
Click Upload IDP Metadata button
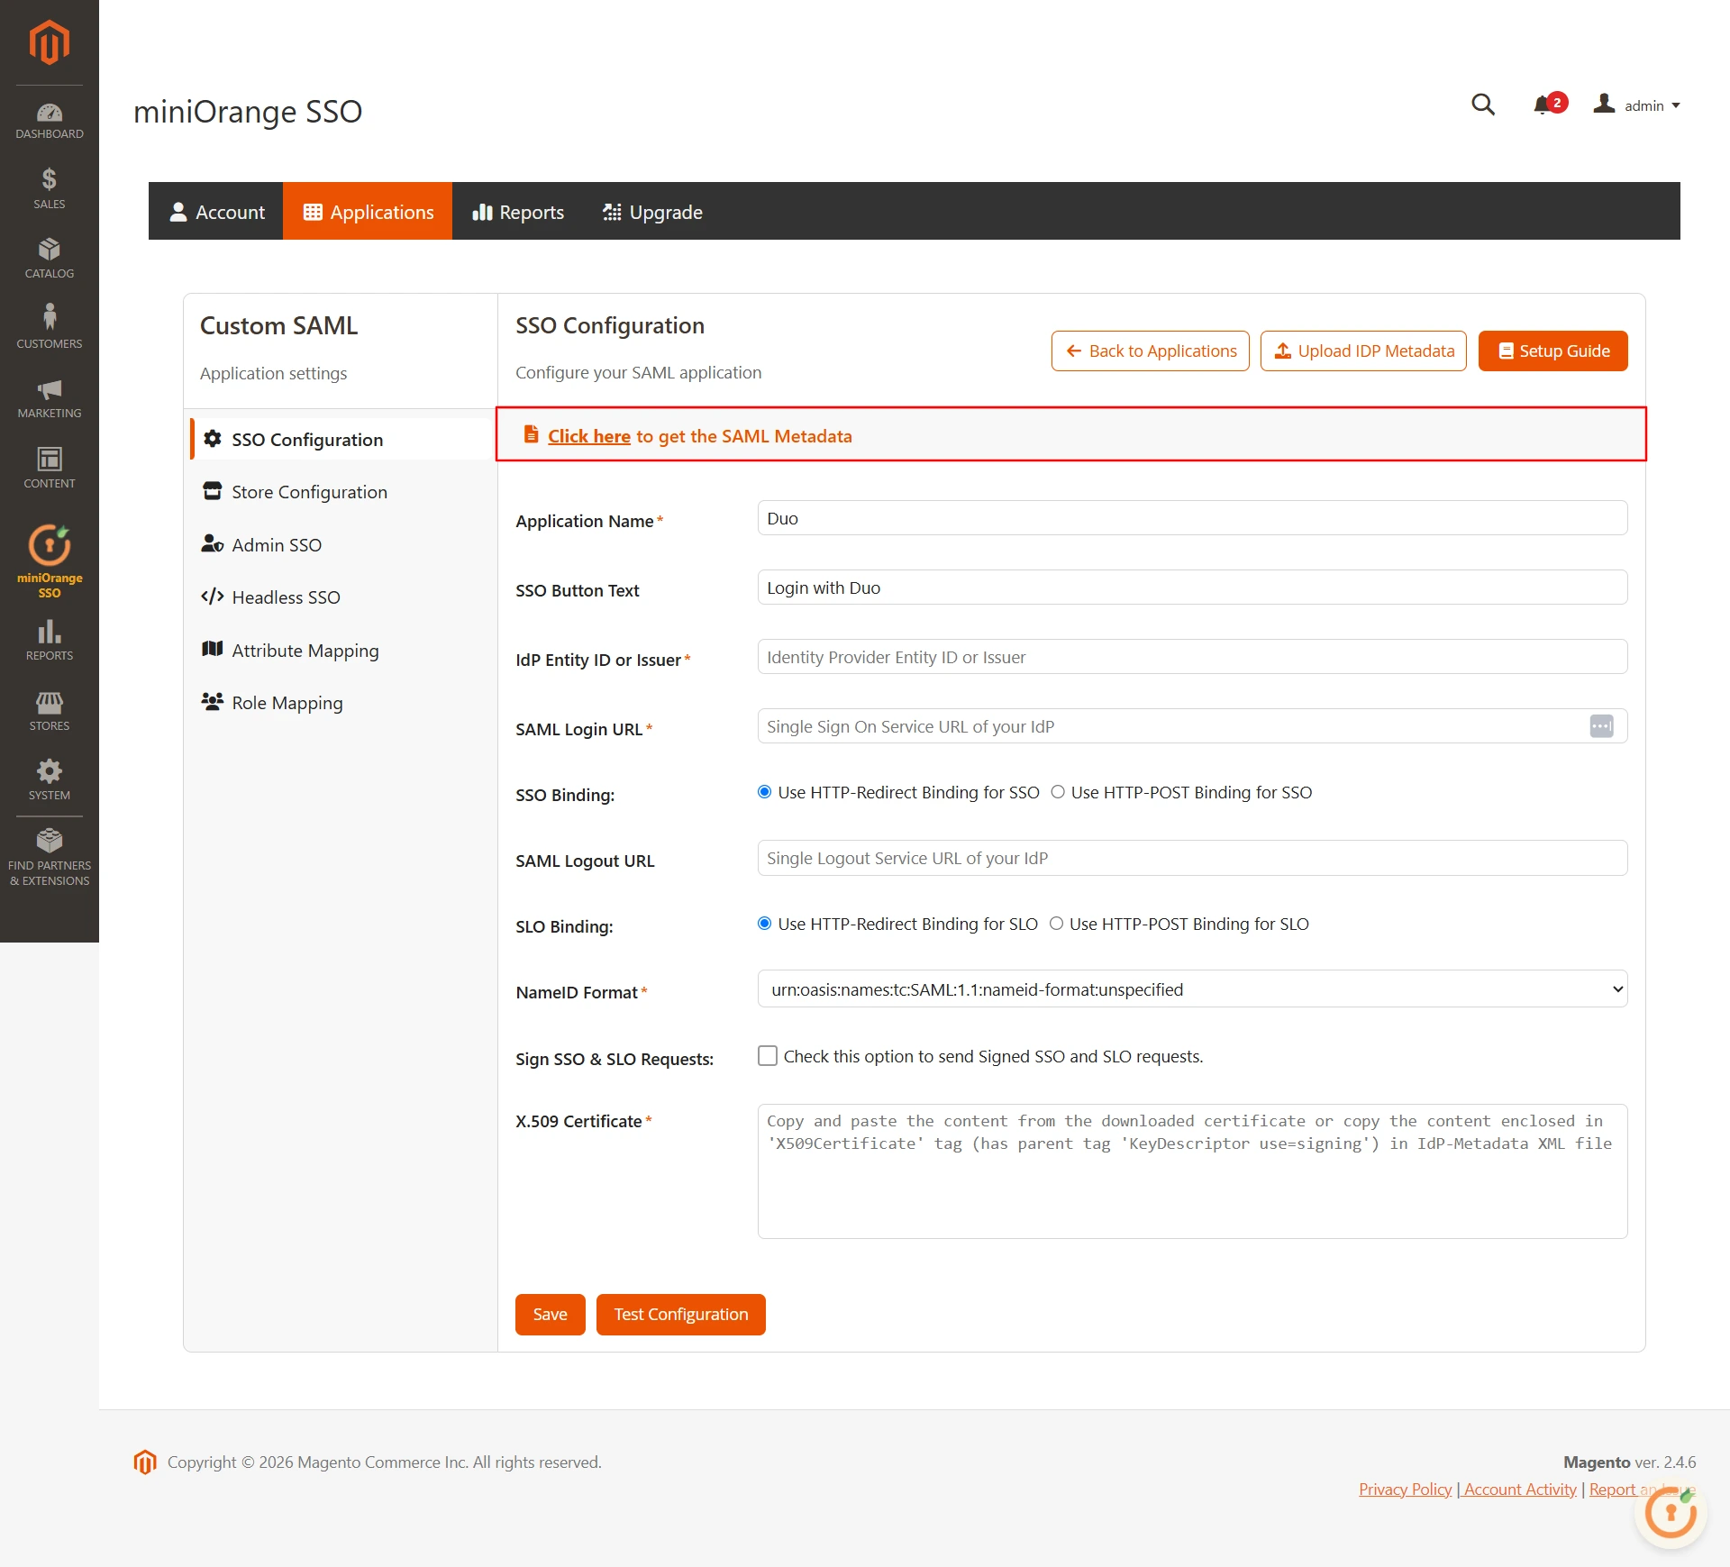1363,351
